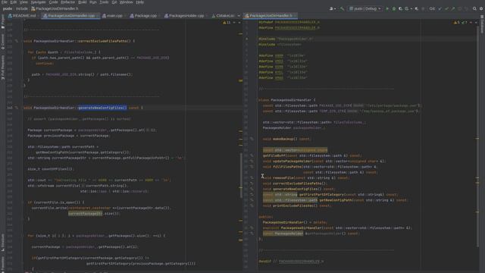Click fillFilesPaths declaration in header editor
This screenshot has width=485, height=273.
tap(286, 167)
